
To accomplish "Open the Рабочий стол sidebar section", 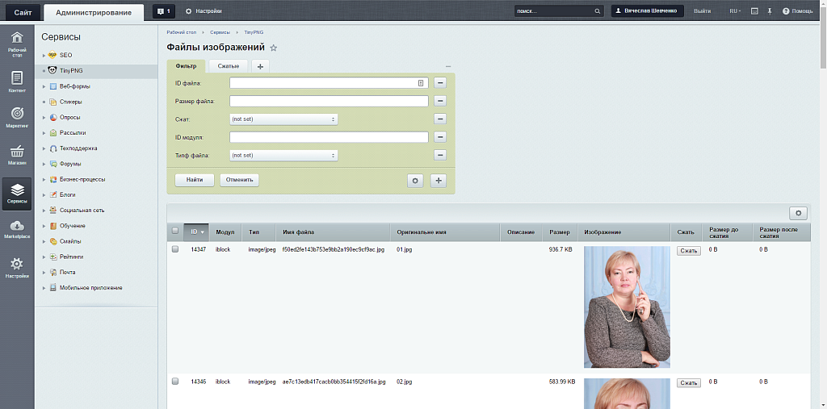I will click(17, 44).
